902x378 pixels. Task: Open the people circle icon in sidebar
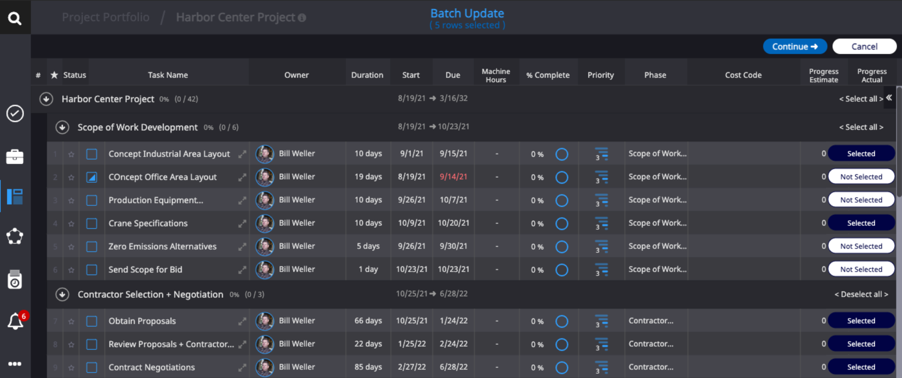tap(15, 236)
